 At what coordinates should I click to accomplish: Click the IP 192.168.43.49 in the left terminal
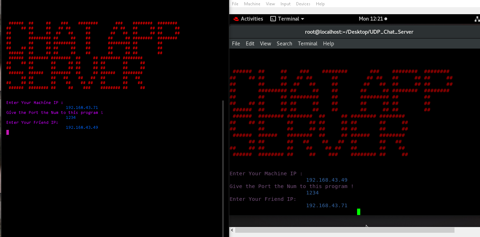[x=82, y=127]
